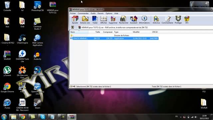Click the Supprimer toolbar icon
This screenshot has height=120, width=213.
(113, 20)
